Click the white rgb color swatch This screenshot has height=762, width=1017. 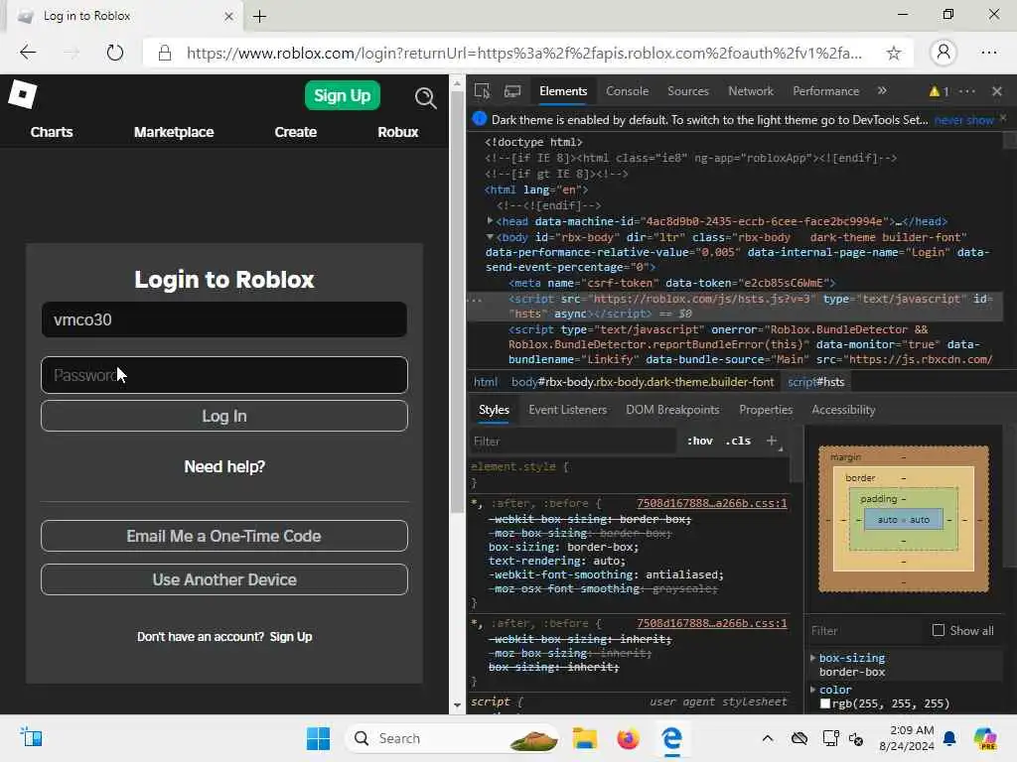tap(825, 703)
